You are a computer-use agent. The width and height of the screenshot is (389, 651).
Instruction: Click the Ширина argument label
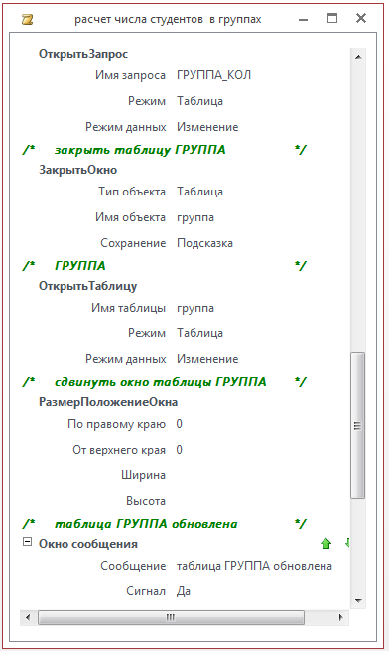(x=143, y=475)
